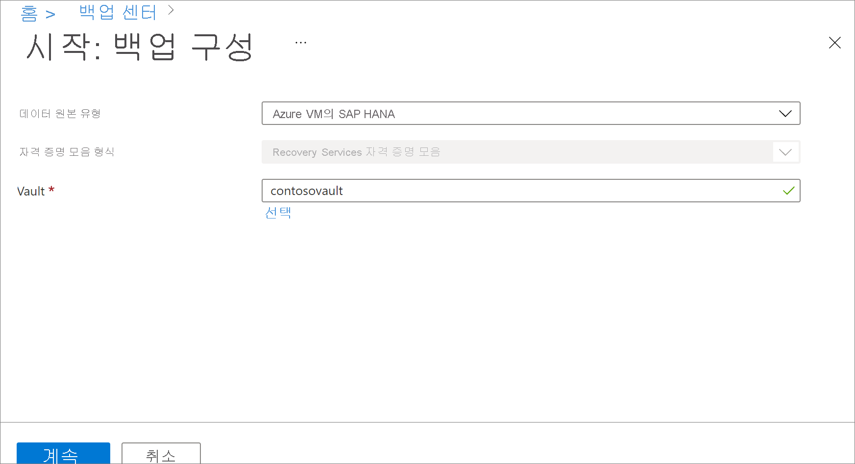Viewport: 855px width, 464px height.
Task: Open the Azure VM의 SAP HANA dropdown
Action: (531, 113)
